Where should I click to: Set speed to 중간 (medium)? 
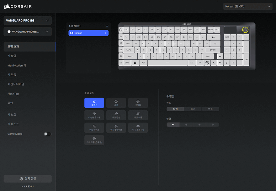tap(193, 109)
